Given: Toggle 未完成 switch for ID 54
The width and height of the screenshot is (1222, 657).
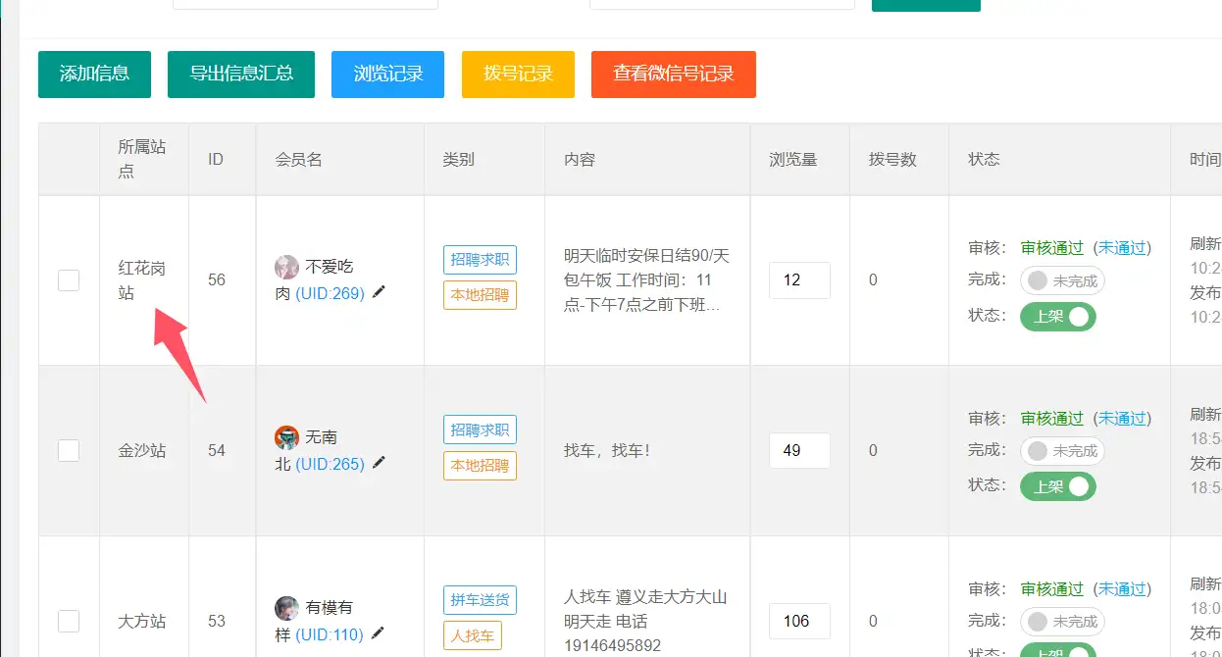Looking at the screenshot, I should point(1062,451).
